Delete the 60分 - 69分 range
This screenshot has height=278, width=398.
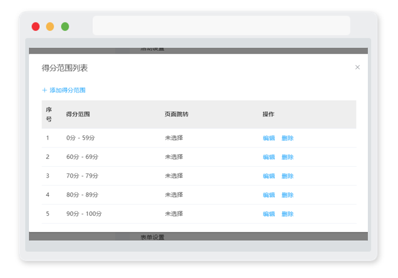tap(288, 157)
